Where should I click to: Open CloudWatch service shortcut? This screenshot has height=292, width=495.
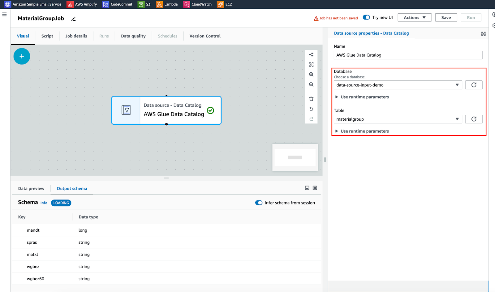pyautogui.click(x=197, y=4)
